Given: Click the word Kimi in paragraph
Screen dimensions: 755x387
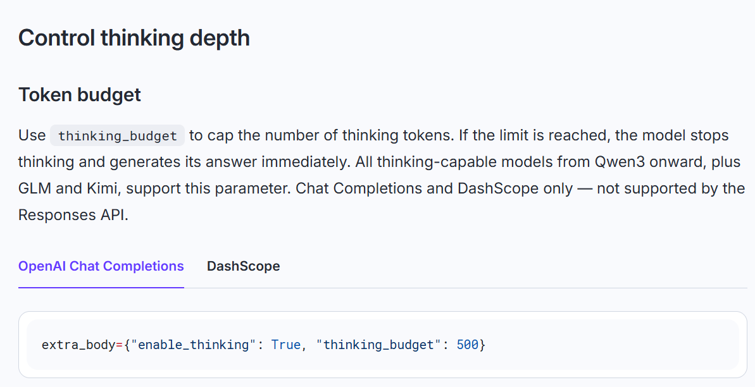Looking at the screenshot, I should [102, 188].
